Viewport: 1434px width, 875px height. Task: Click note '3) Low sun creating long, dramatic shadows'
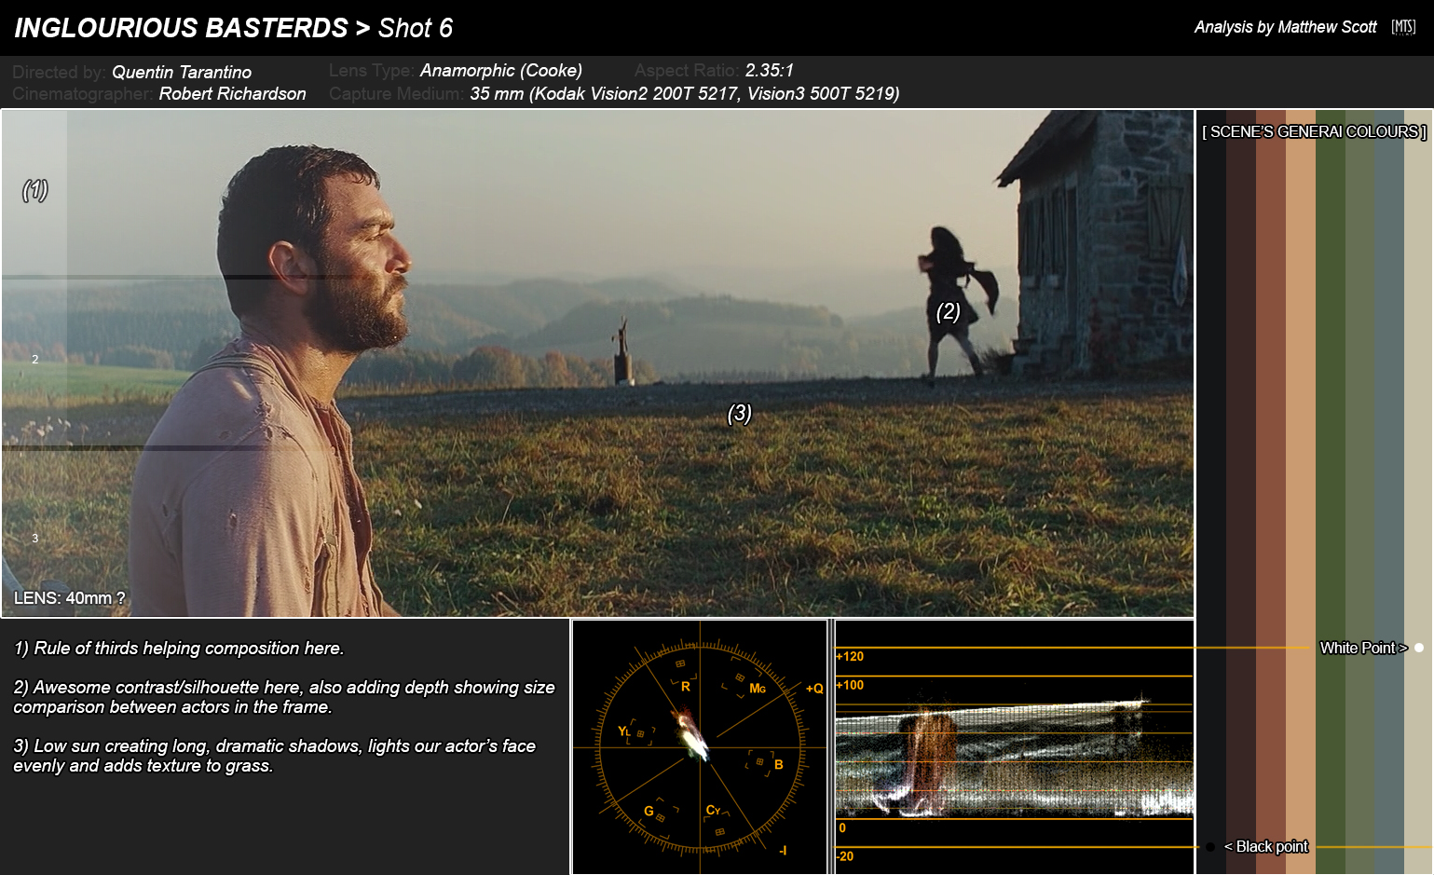[275, 756]
